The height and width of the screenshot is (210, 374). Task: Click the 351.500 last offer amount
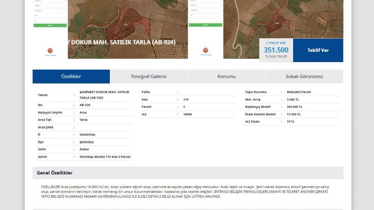tap(276, 50)
